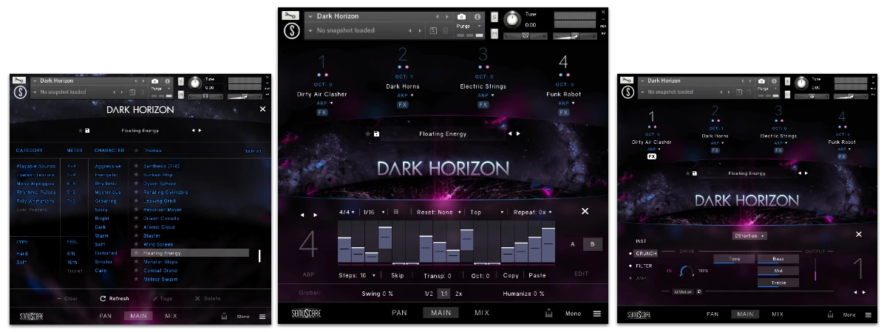Open the Distortion type dropdown in the right window
Viewport: 887px width, 332px height.
750,236
